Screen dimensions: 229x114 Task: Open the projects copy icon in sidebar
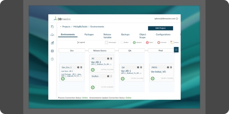tap(52, 27)
